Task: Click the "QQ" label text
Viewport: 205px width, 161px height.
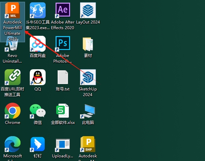Action: [x=38, y=89]
